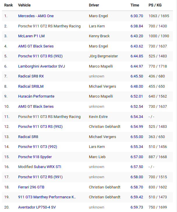The image size is (177, 212).
Task: Open the Radical SR8 rank 13 link
Action: 28,137
